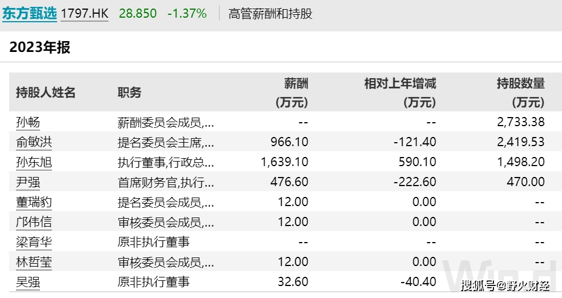Sort by 持股数量 column header
This screenshot has height=298, width=562.
[x=520, y=84]
